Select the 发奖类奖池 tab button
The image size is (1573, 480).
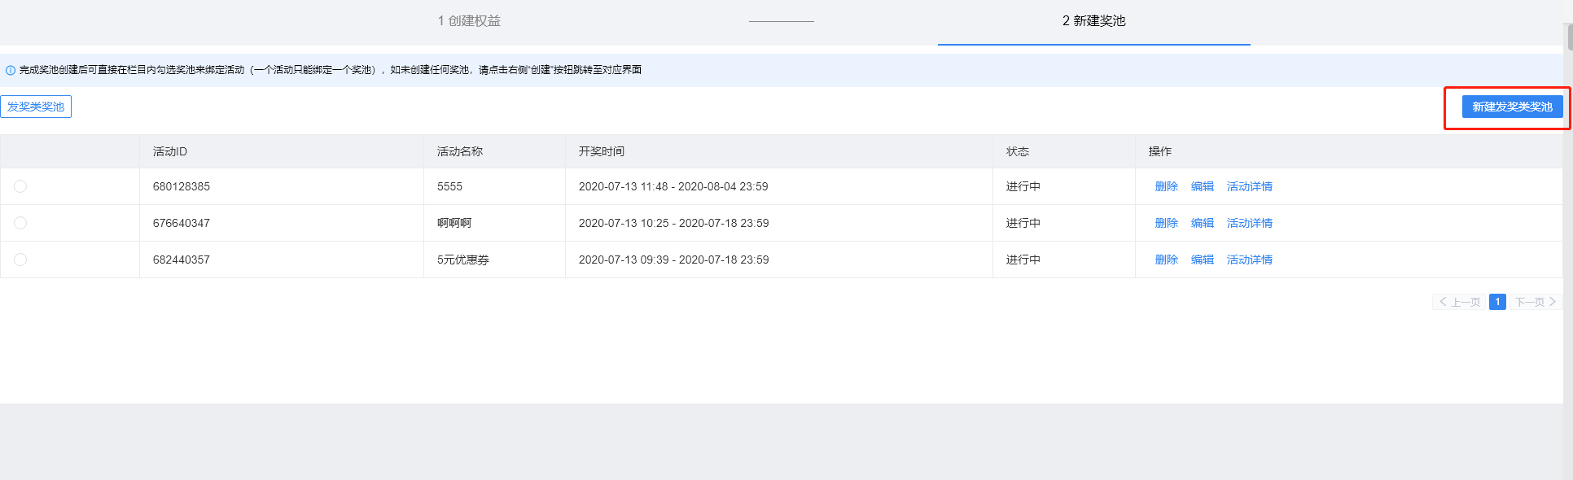36,107
